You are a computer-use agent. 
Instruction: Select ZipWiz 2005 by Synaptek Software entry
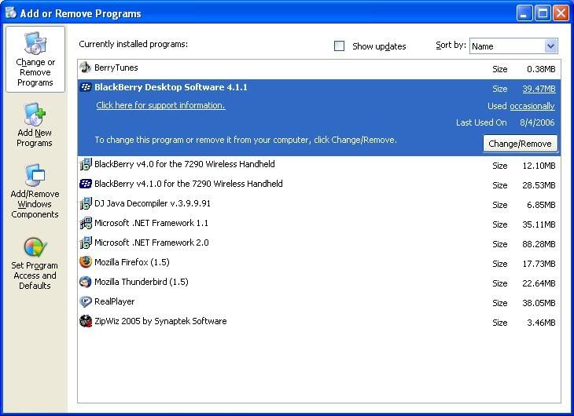click(x=160, y=321)
